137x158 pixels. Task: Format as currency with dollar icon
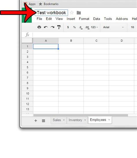[x=68, y=27]
